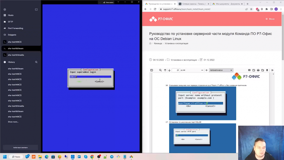Open Telegram from the taskbar

(112, 157)
